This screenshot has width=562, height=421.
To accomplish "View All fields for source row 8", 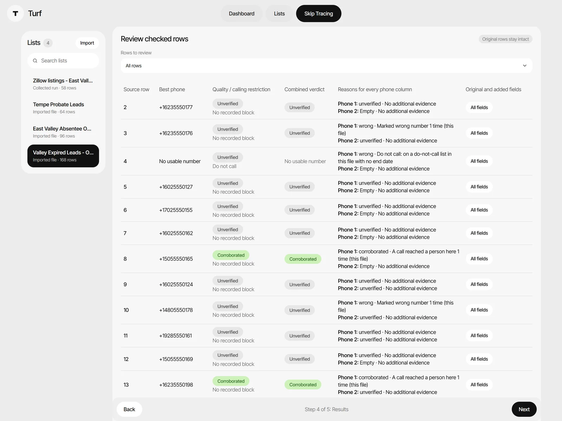I will [479, 259].
